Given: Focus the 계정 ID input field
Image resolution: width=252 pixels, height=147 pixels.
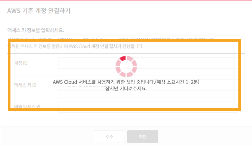Looking at the screenshot, I should (148, 63).
